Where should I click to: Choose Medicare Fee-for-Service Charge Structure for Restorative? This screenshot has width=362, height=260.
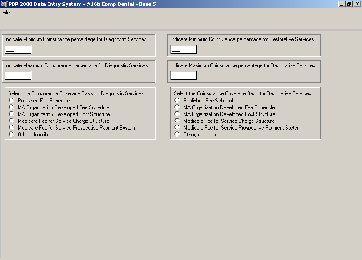pos(177,121)
